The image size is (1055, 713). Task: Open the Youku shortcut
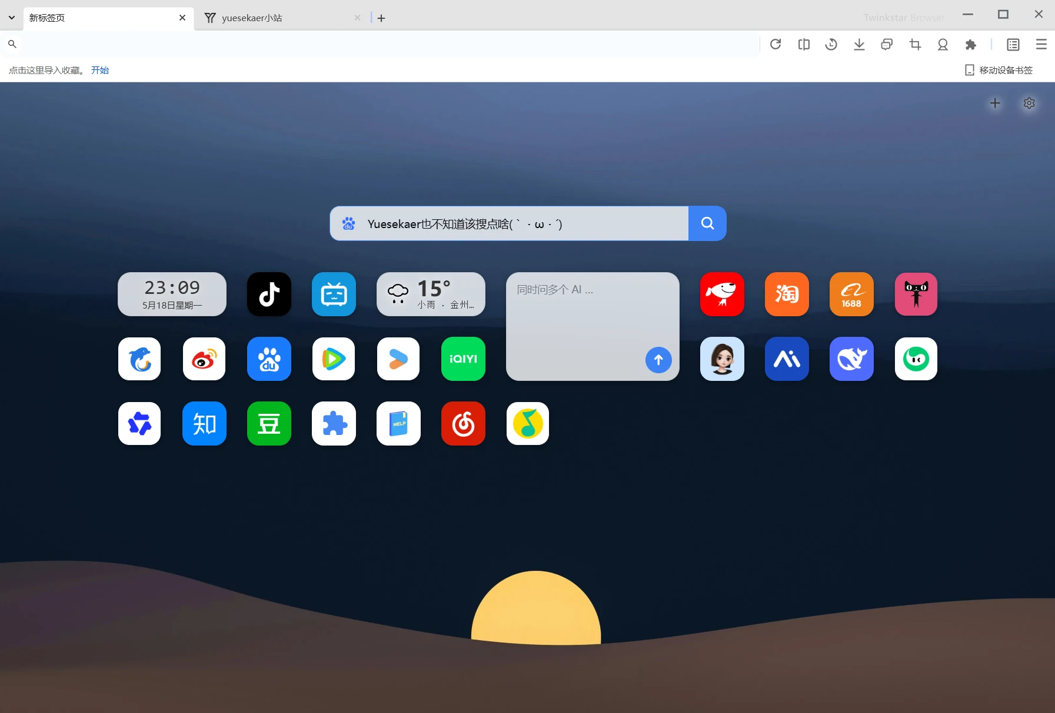pos(398,359)
